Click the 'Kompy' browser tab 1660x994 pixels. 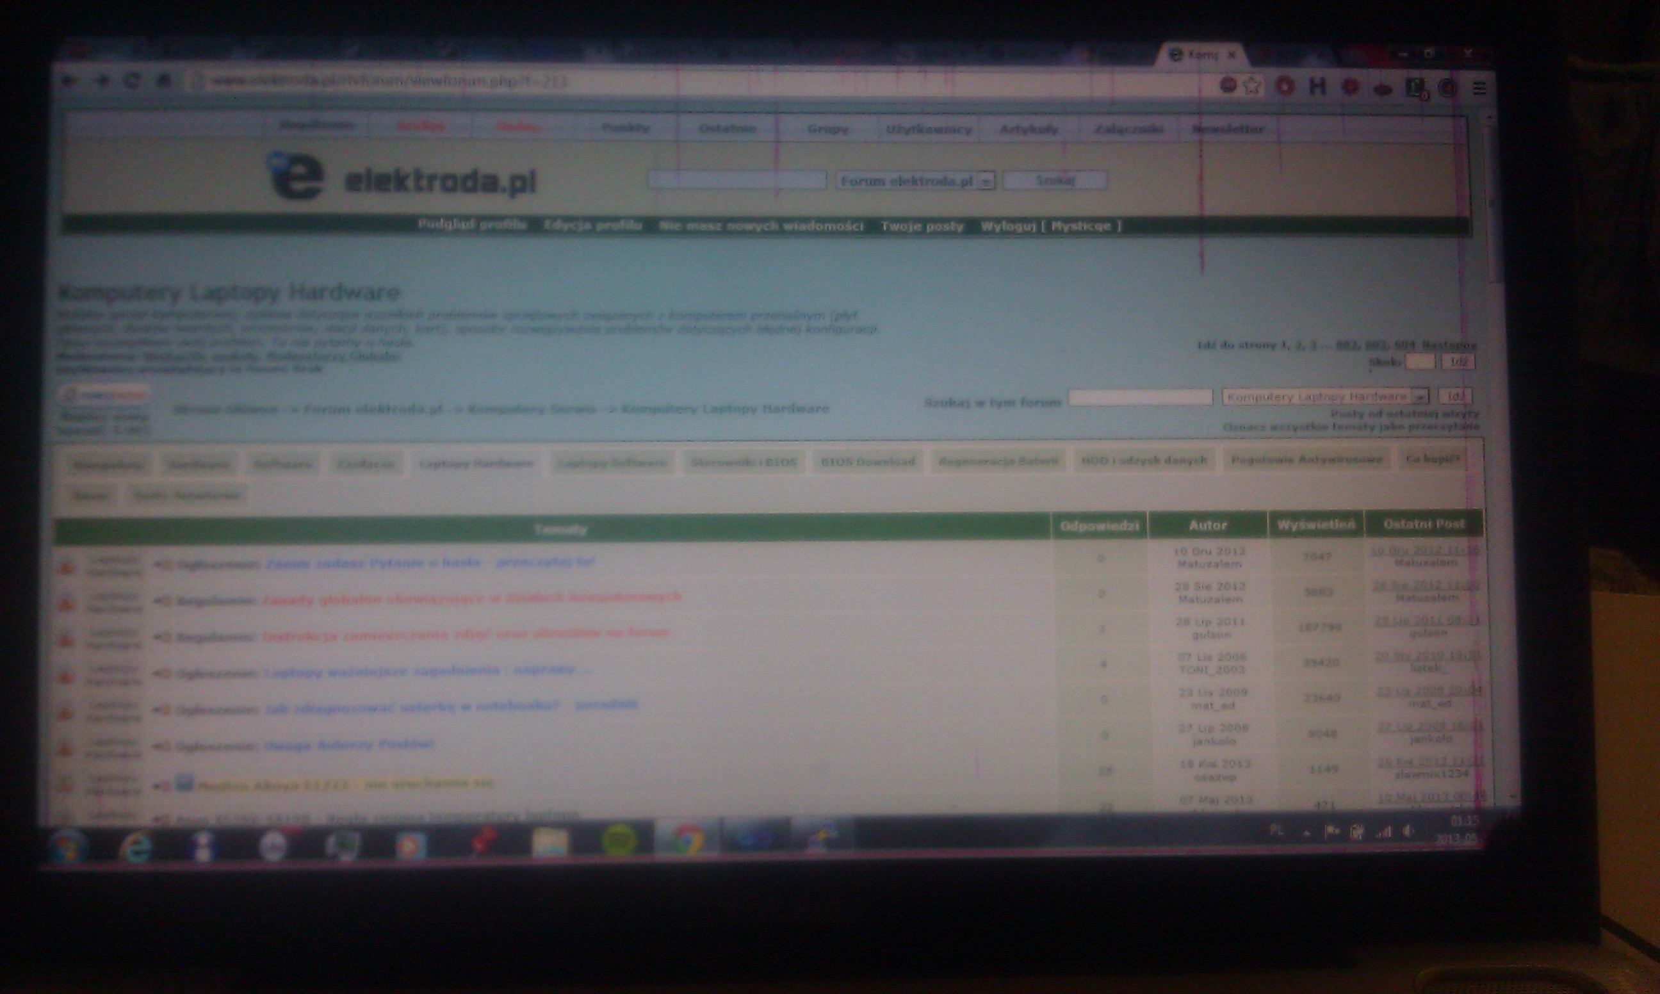click(x=1203, y=55)
